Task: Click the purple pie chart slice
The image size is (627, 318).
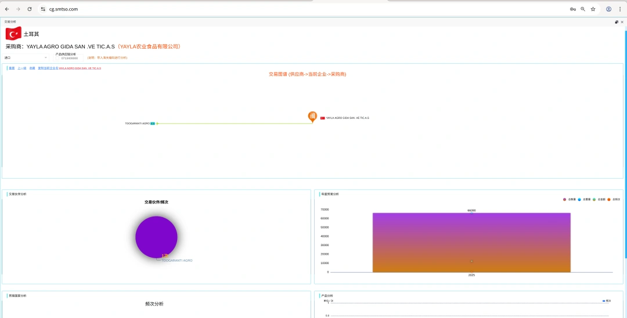Action: pyautogui.click(x=156, y=236)
